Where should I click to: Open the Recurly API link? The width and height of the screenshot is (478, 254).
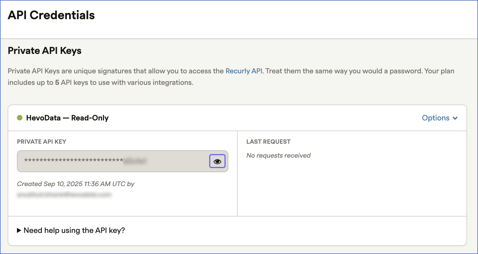pyautogui.click(x=244, y=71)
